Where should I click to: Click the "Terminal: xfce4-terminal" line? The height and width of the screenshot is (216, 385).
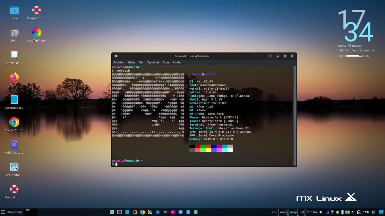(x=211, y=125)
